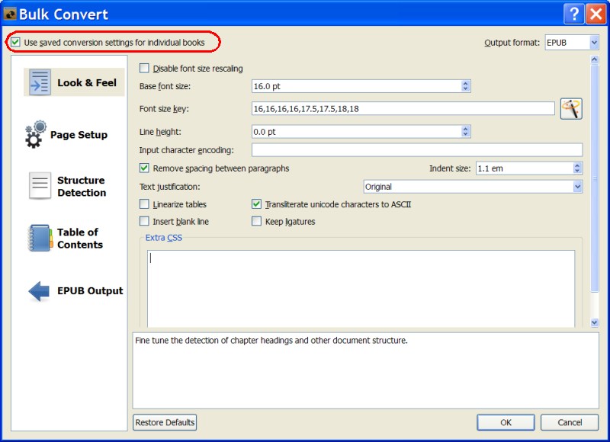Click the Font size key field
This screenshot has width=610, height=442.
pos(403,108)
